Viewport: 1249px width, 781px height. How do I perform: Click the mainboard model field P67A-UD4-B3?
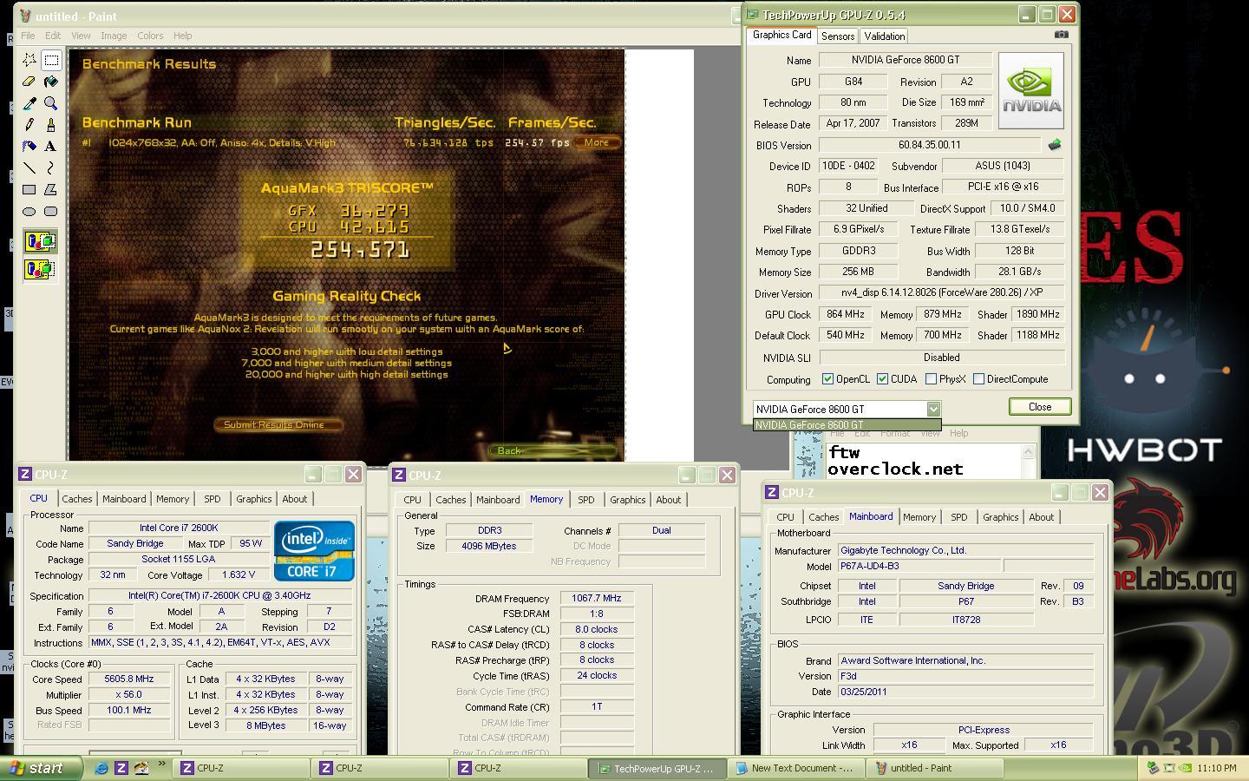click(x=919, y=566)
